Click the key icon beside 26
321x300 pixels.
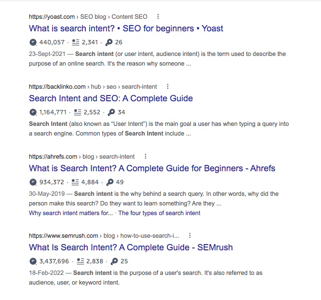[111, 42]
